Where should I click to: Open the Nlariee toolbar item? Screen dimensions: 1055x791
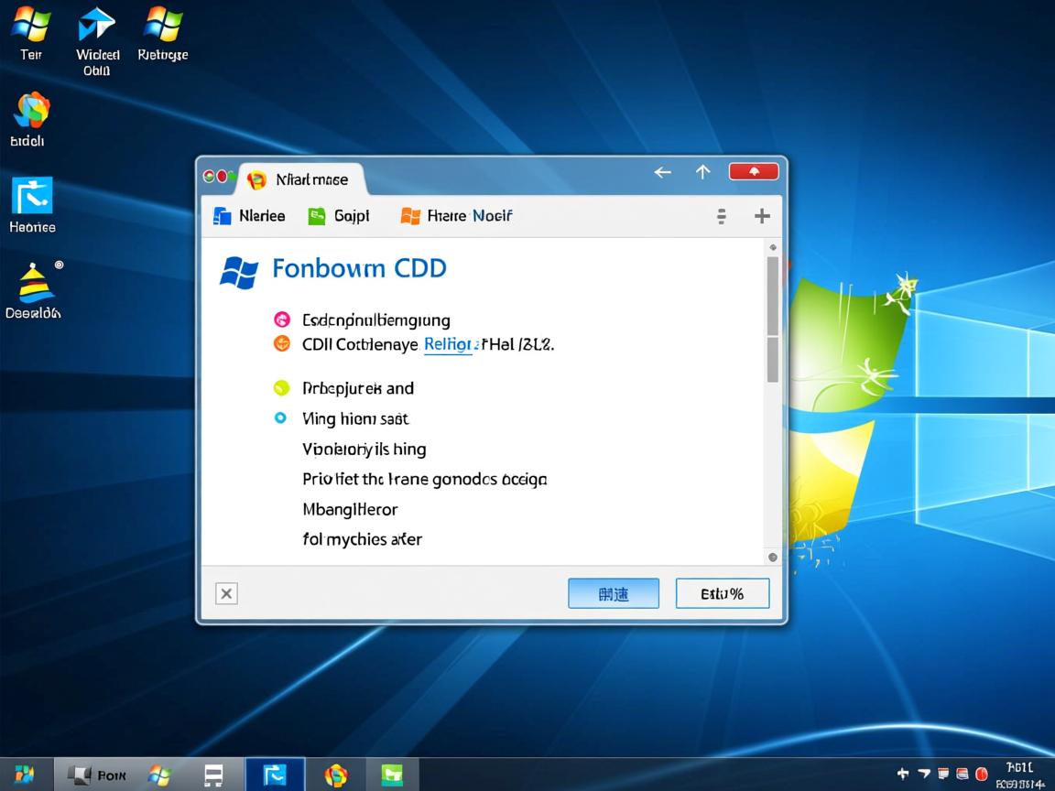tap(249, 216)
